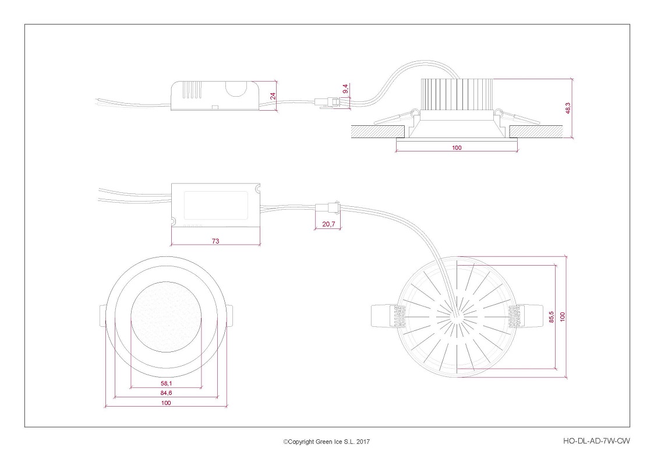
Task: Select the 85,5 vertical dimension label
Action: click(552, 317)
